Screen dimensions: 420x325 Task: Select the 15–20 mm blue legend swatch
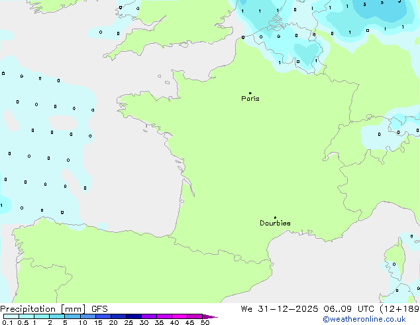pos(103,316)
